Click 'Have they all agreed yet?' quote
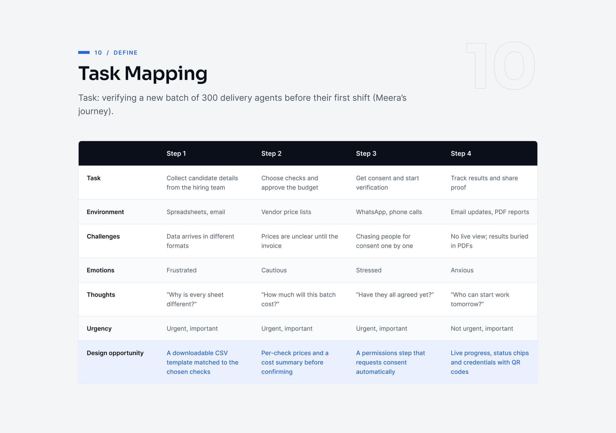Image resolution: width=616 pixels, height=433 pixels. [x=395, y=295]
